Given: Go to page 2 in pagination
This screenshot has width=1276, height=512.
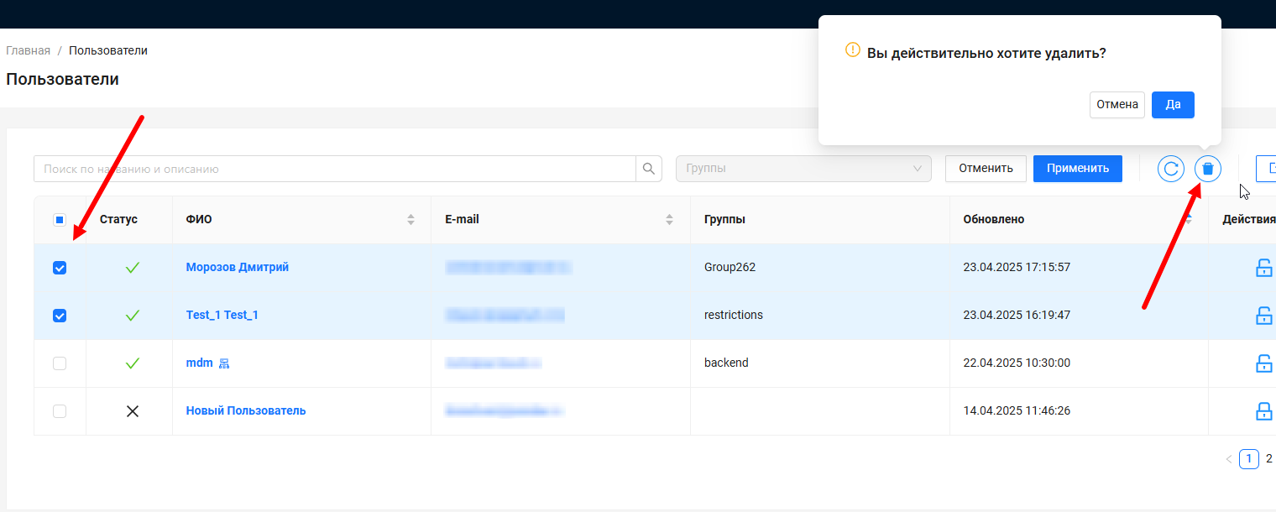Looking at the screenshot, I should point(1268,459).
